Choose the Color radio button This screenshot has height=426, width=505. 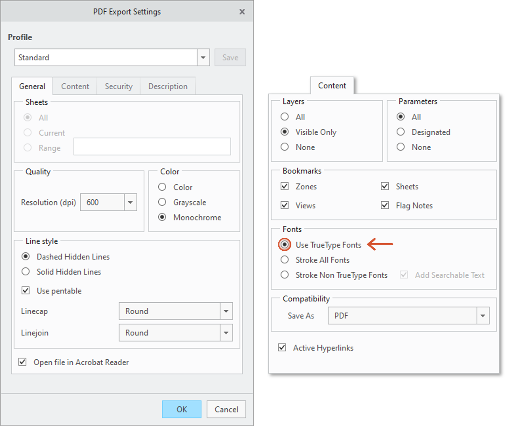[x=162, y=187]
